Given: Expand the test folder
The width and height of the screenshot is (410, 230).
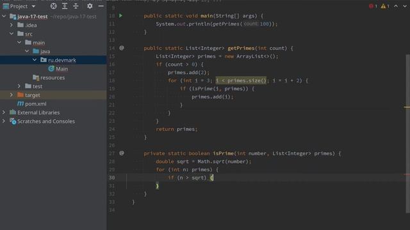Looking at the screenshot, I should click(19, 86).
